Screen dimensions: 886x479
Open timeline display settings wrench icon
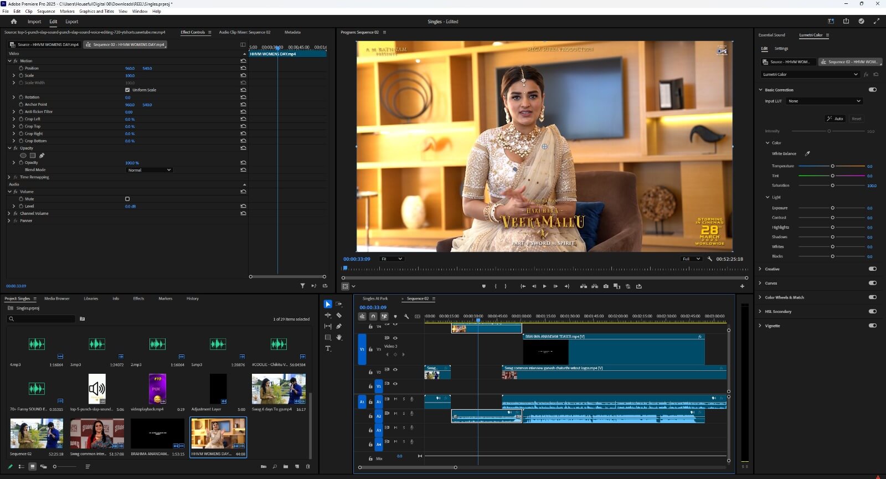pyautogui.click(x=406, y=316)
